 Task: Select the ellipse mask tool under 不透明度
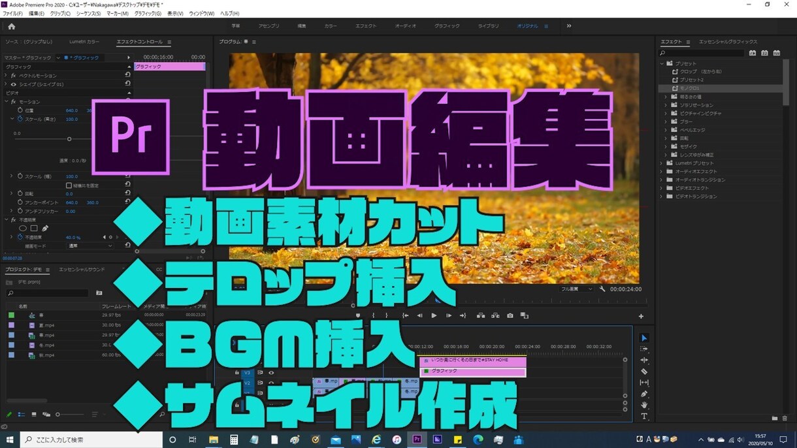coord(22,228)
